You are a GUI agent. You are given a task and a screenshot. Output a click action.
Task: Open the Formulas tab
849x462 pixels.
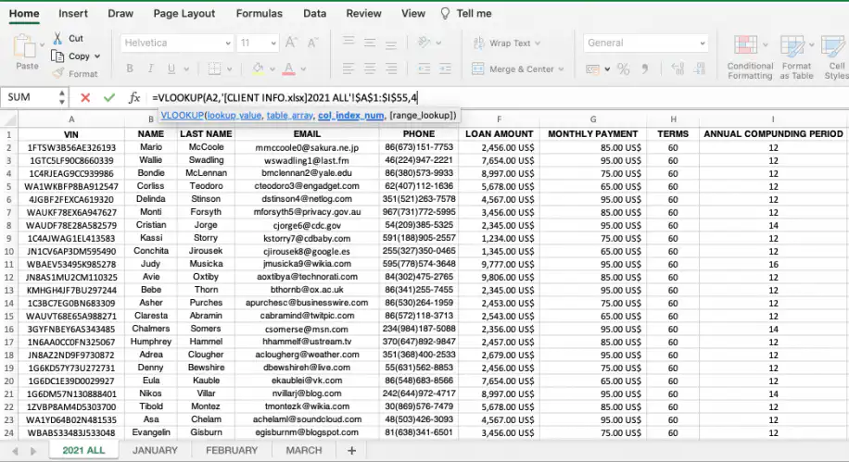(x=259, y=14)
